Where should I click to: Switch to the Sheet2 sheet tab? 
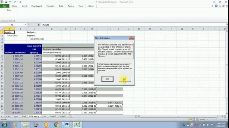(53, 116)
